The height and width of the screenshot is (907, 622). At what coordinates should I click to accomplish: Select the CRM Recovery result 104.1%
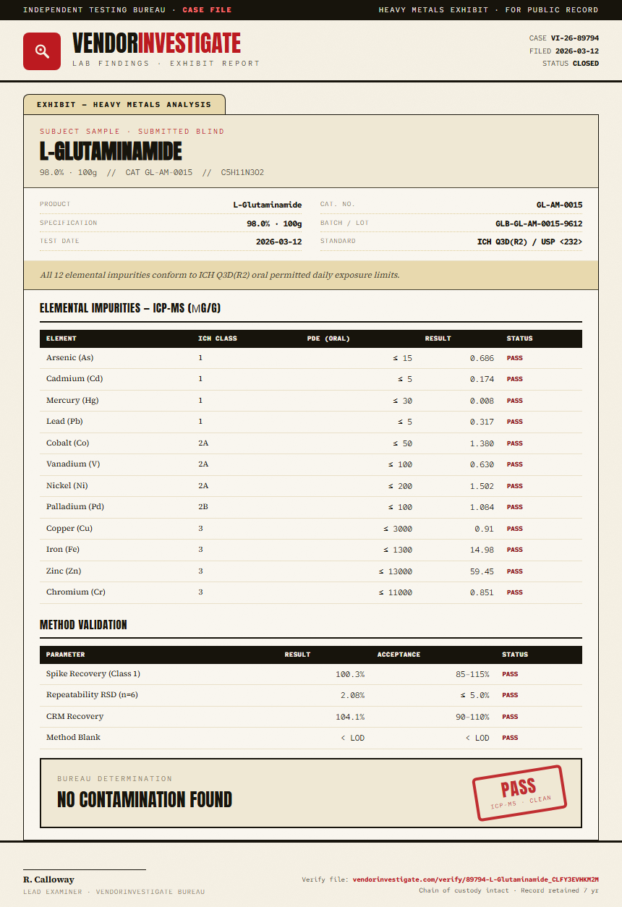(350, 717)
